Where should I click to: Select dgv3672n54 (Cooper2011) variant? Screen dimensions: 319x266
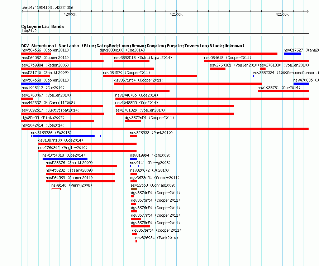(x=149, y=118)
